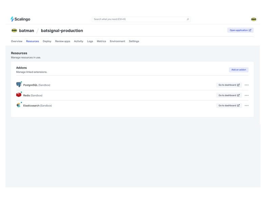
Task: Click the Elasticsearch addon icon
Action: [x=19, y=105]
